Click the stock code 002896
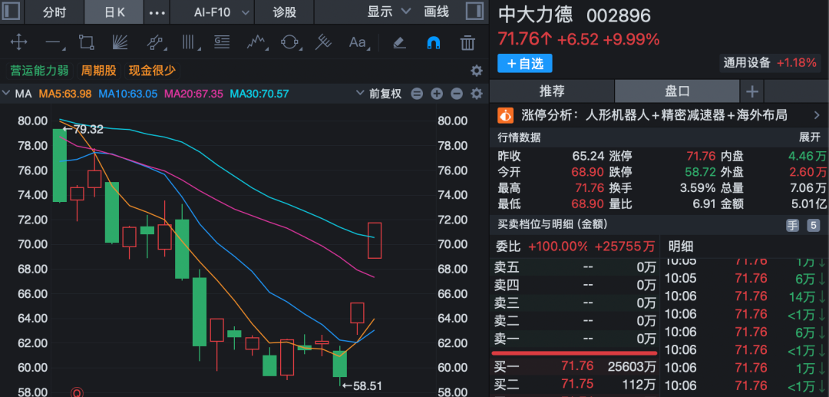The width and height of the screenshot is (829, 397). point(619,15)
